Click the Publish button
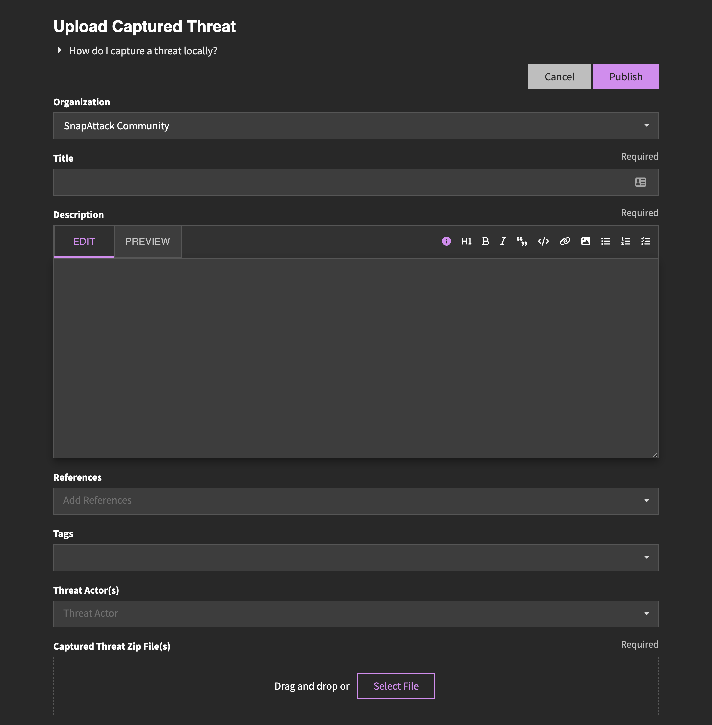The height and width of the screenshot is (725, 712). pyautogui.click(x=625, y=77)
